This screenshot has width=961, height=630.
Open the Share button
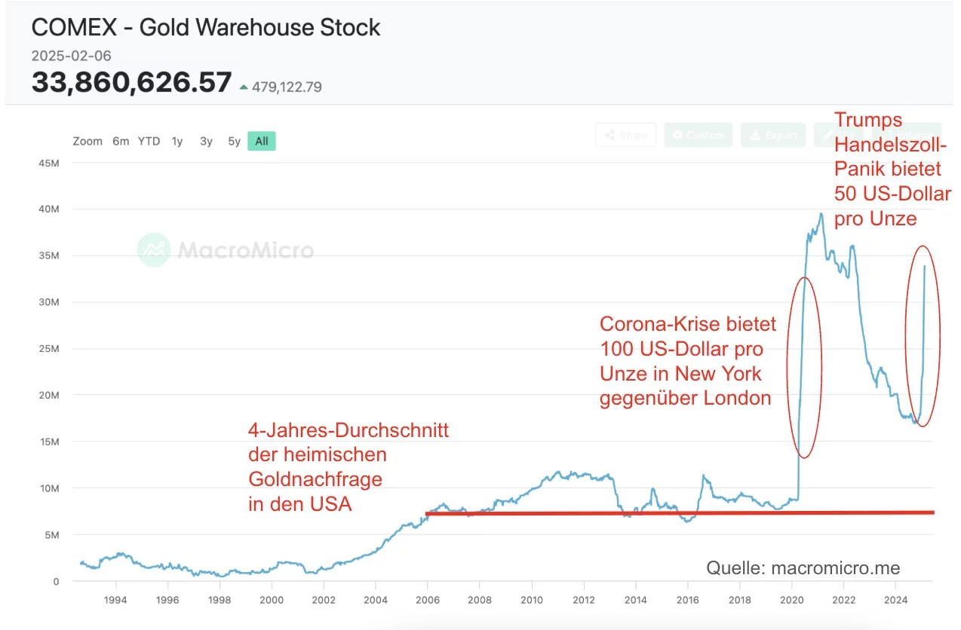coord(625,135)
